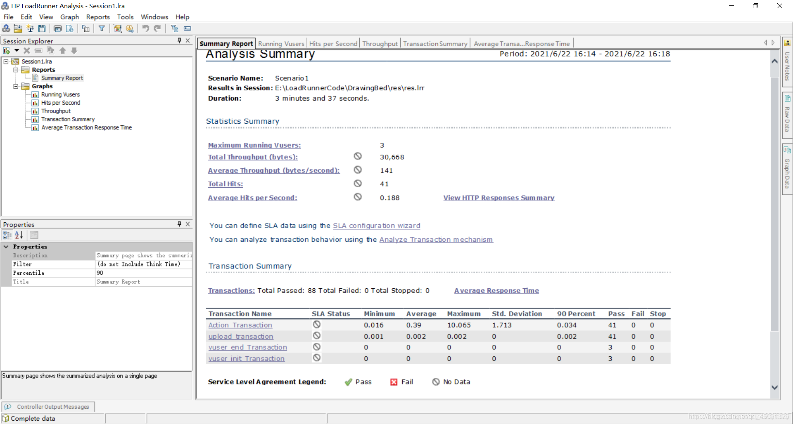Save the session with the floppy icon
Viewport: 793px width, 424px height.
click(x=42, y=28)
